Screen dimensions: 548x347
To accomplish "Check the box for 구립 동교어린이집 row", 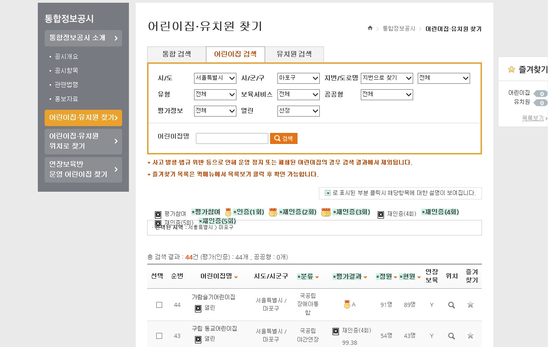I will (x=159, y=336).
